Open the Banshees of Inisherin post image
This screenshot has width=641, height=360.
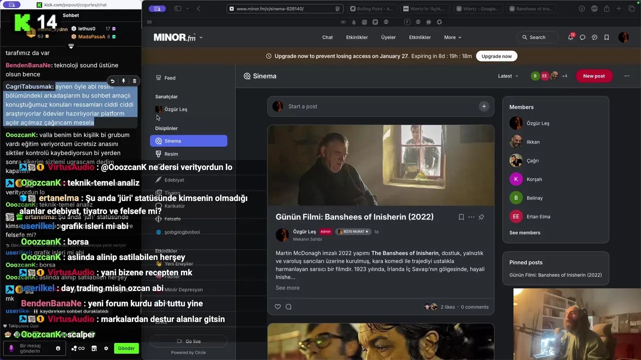pos(381,165)
